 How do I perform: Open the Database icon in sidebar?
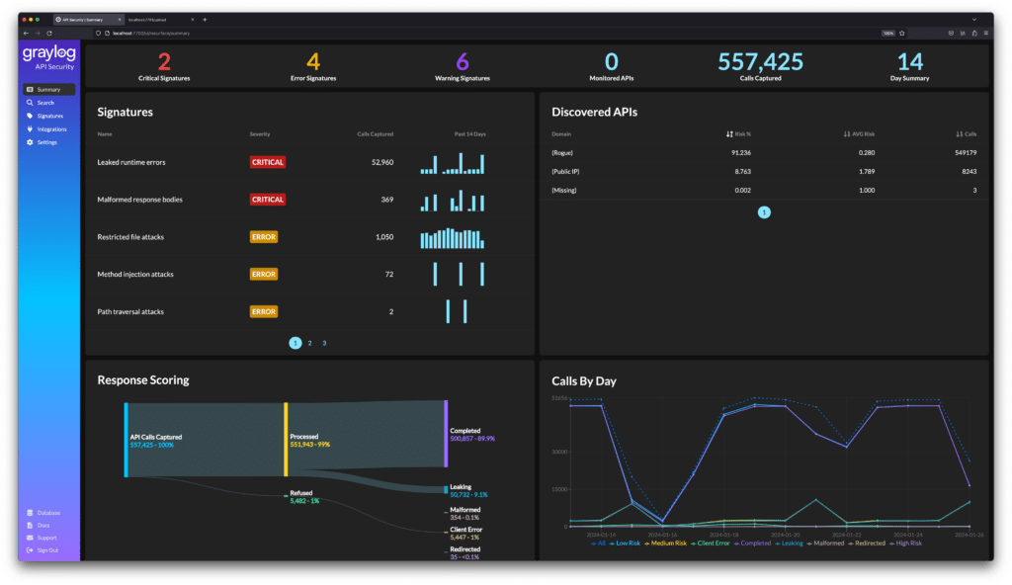click(30, 513)
